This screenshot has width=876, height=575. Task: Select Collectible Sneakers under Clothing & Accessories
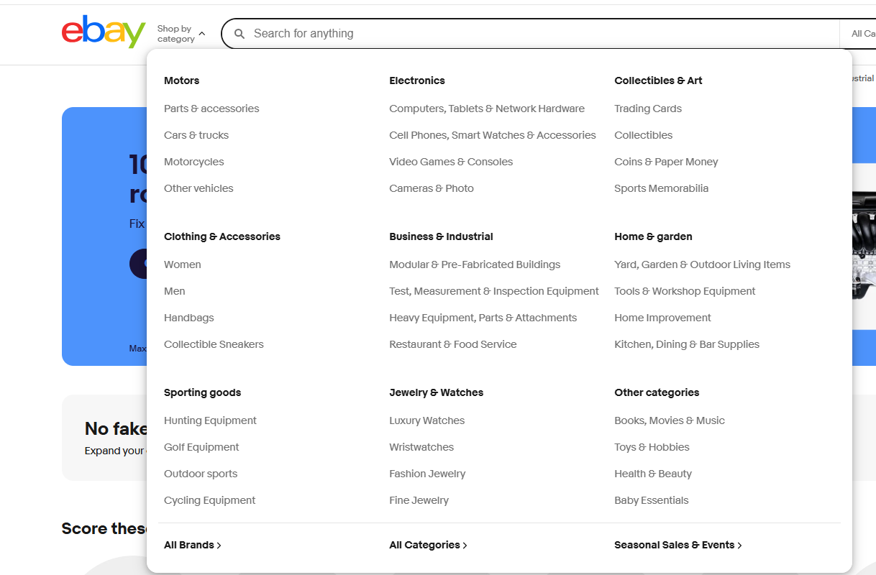tap(214, 344)
